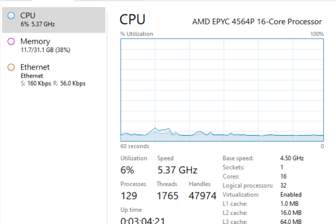
Task: Select the Memory entry in sidebar
Action: point(53,45)
